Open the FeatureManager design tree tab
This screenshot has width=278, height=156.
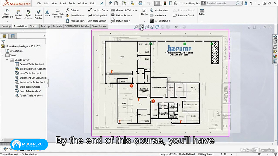coord(4,36)
